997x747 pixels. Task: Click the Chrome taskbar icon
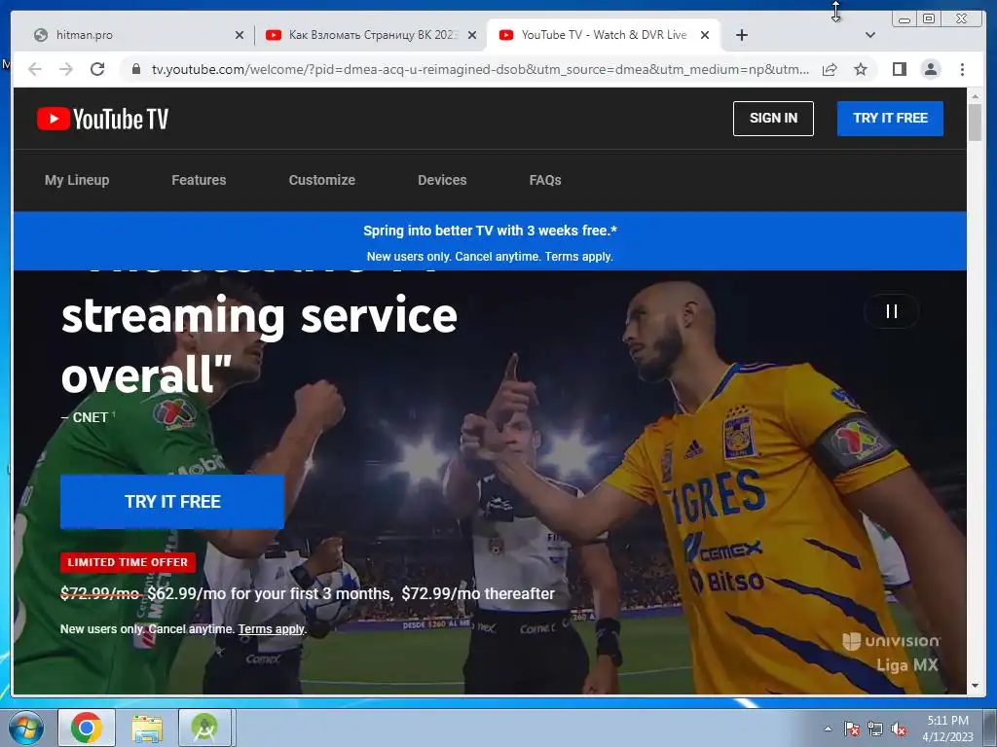tap(87, 728)
